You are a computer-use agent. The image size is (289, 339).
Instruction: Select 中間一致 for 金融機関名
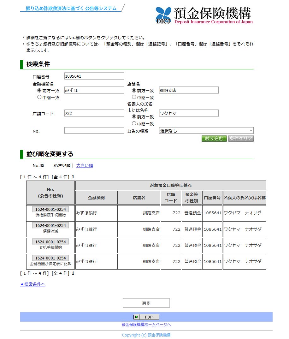39,97
